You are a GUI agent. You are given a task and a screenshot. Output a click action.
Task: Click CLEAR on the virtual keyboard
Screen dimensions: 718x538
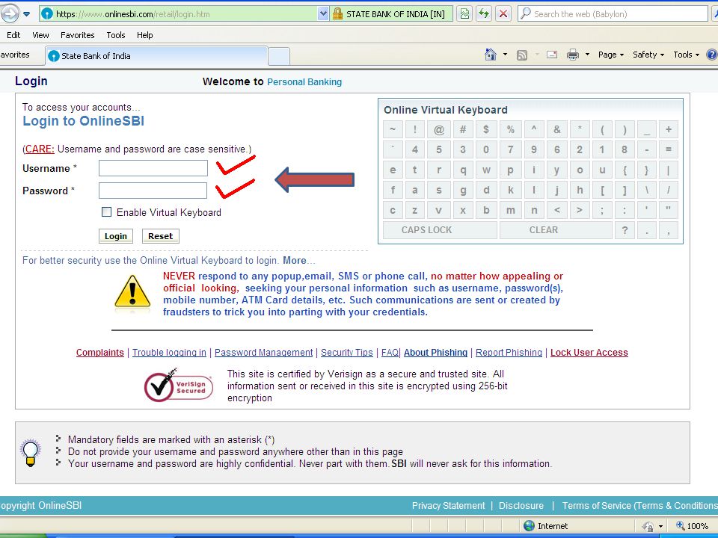[556, 230]
